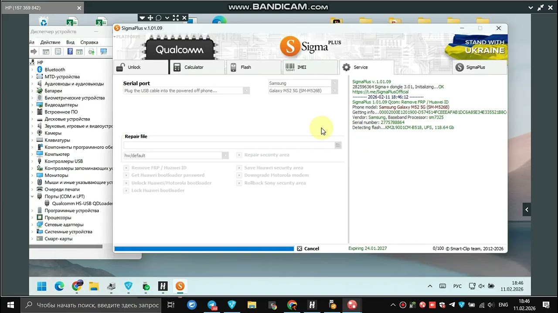Image resolution: width=558 pixels, height=313 pixels.
Task: Click the SigmaPlus logo icon in title bar
Action: [x=117, y=28]
